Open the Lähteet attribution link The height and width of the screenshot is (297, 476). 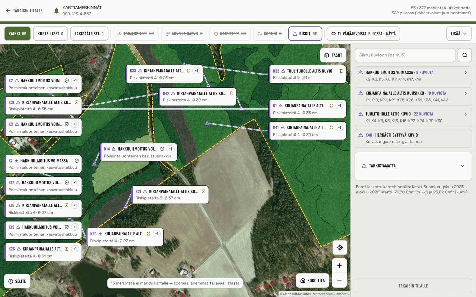coord(342,294)
